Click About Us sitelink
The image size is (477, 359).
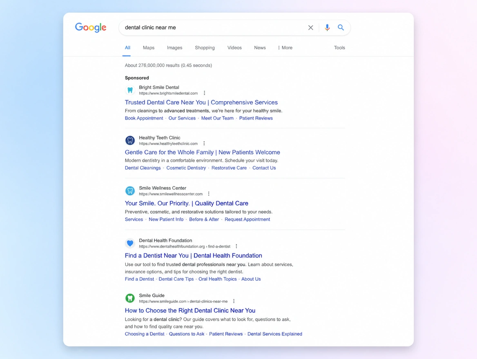[251, 279]
